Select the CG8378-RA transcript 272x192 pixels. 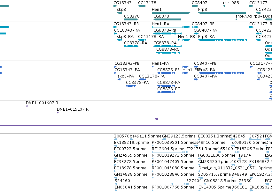tap(136, 43)
